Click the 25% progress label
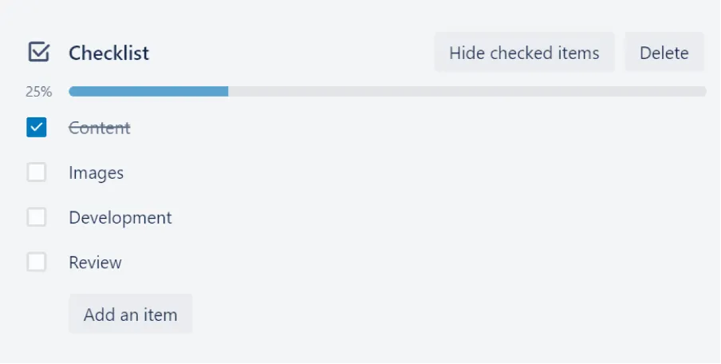The width and height of the screenshot is (721, 364). tap(38, 92)
